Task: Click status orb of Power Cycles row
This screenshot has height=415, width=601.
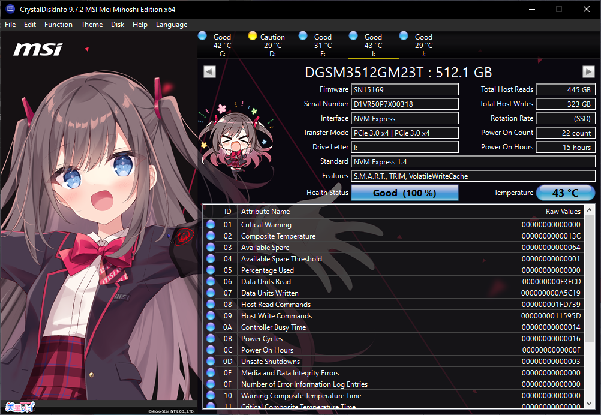Action: [211, 339]
